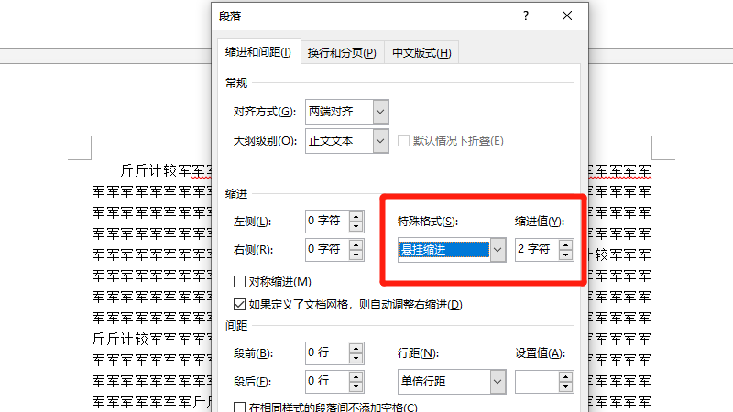Screen dimensions: 733x412
Task: Increase 缩进值 using the up arrow
Action: point(565,244)
